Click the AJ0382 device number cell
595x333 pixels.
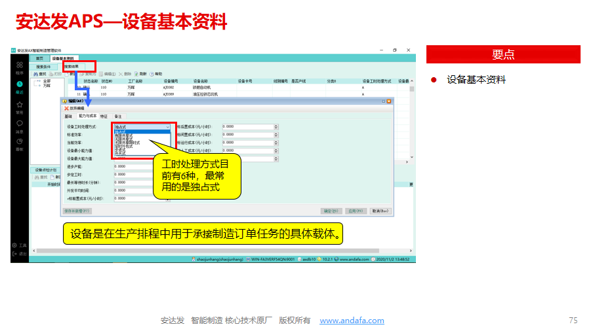[x=169, y=88]
